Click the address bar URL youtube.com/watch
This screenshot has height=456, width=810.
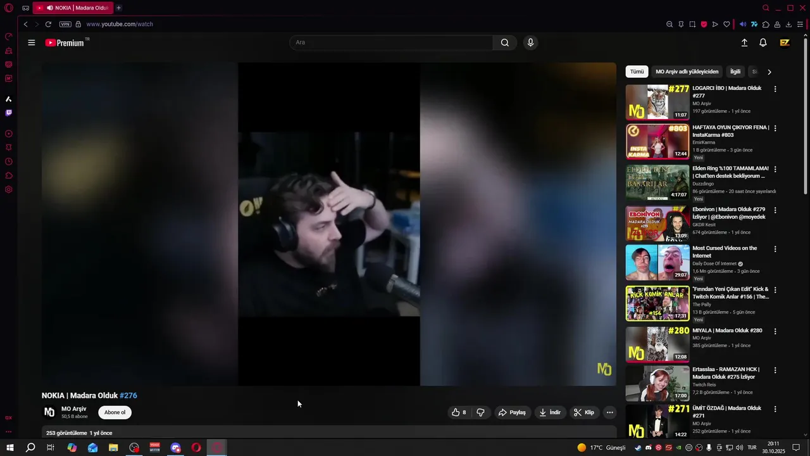[x=120, y=24]
